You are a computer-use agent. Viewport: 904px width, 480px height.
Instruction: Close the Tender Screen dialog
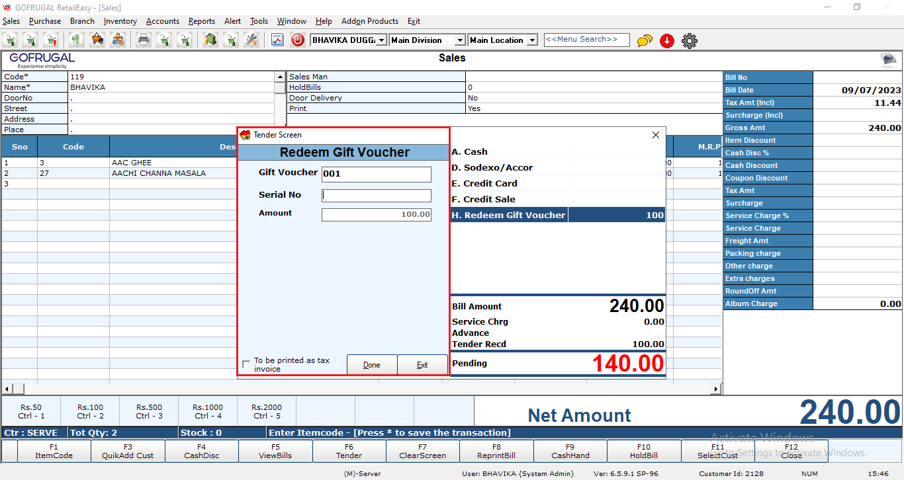click(x=656, y=135)
